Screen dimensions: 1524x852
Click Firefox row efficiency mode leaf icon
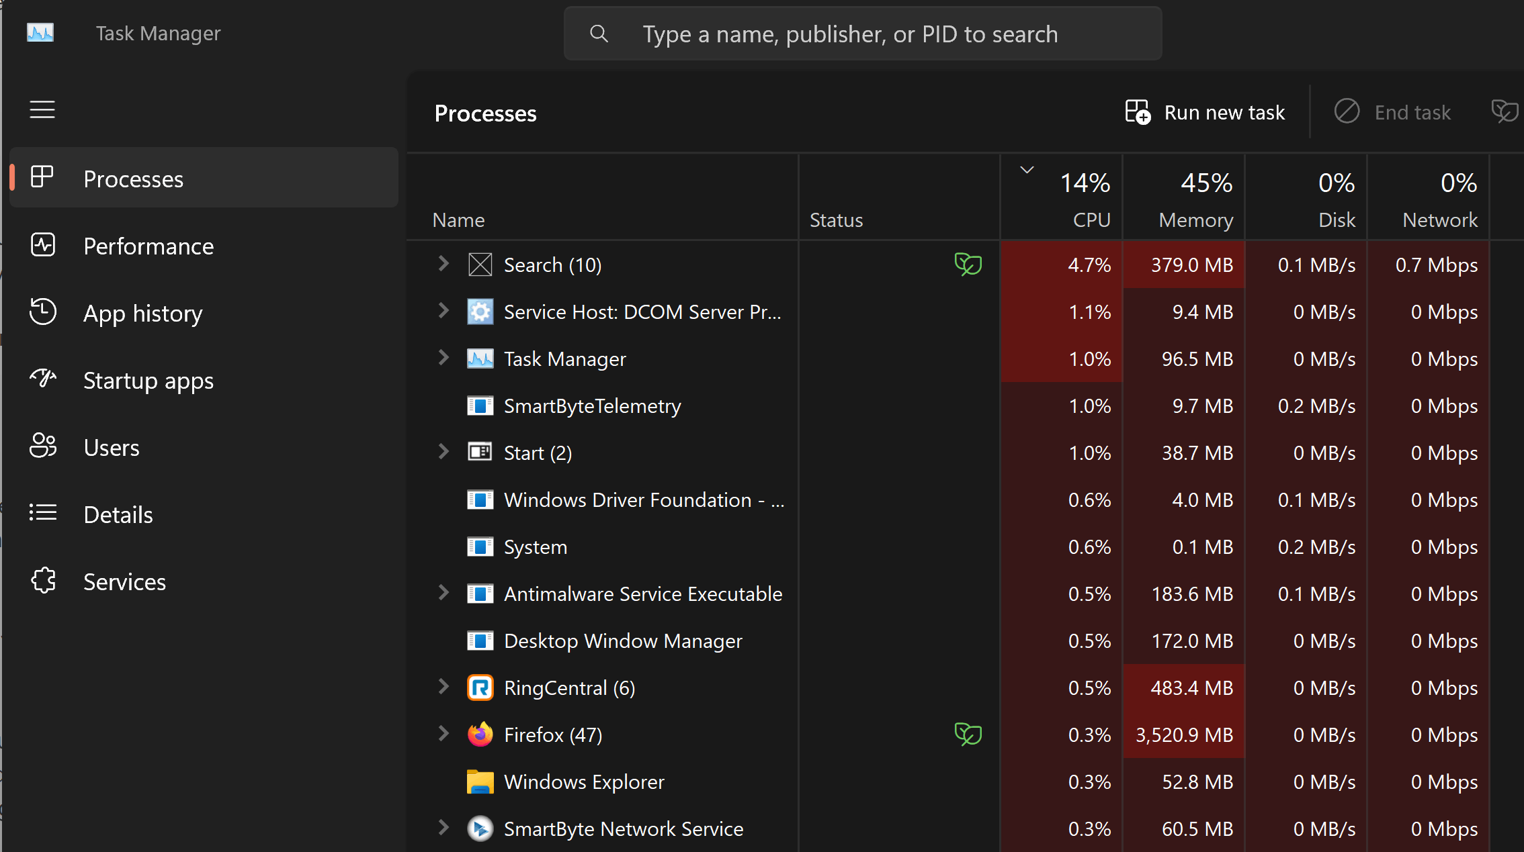(x=968, y=735)
